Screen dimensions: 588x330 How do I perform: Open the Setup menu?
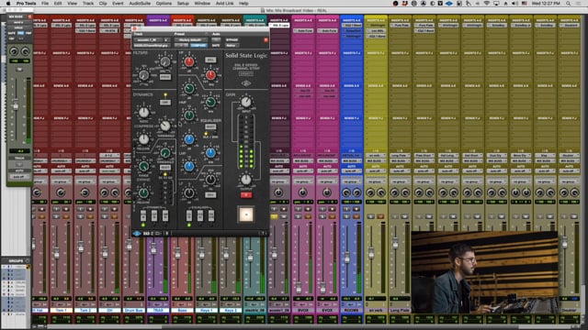[x=183, y=4]
